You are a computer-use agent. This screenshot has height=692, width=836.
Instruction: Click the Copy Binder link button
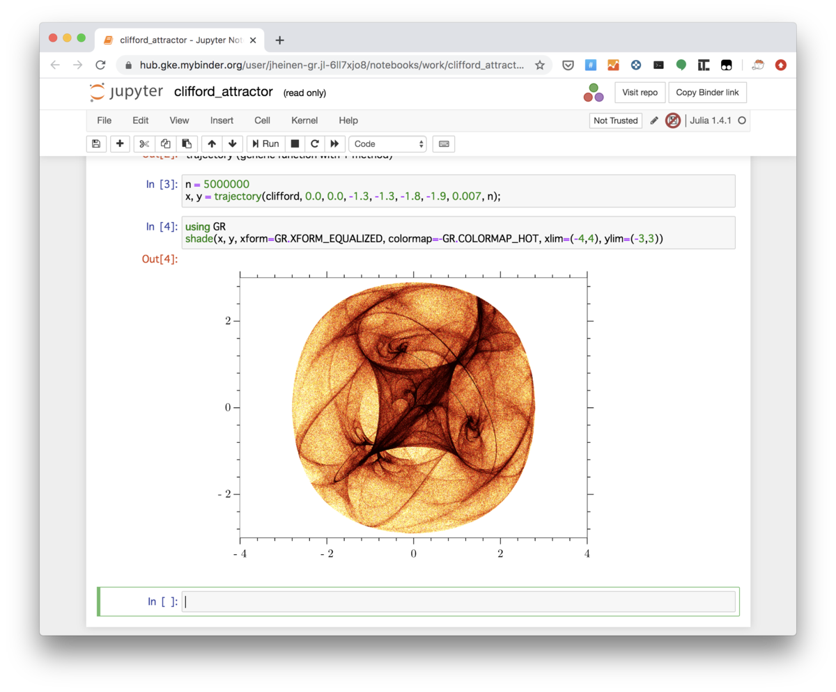coord(707,93)
